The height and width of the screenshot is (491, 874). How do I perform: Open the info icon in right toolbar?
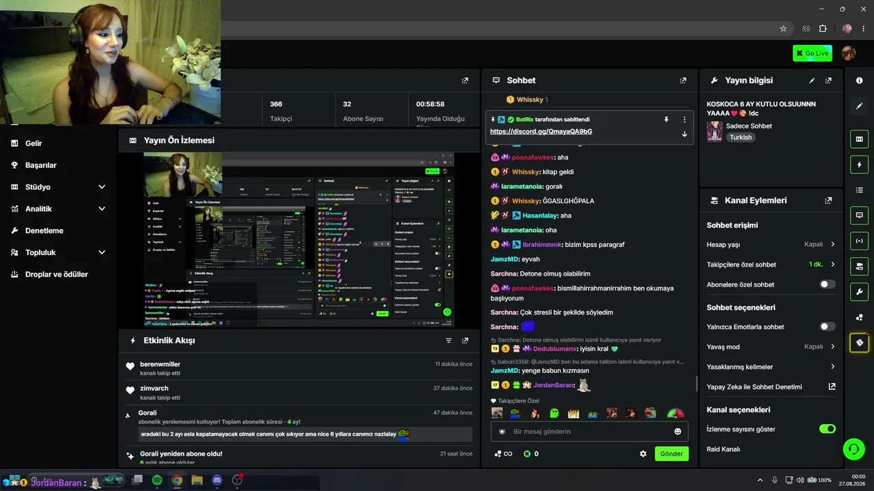[859, 80]
